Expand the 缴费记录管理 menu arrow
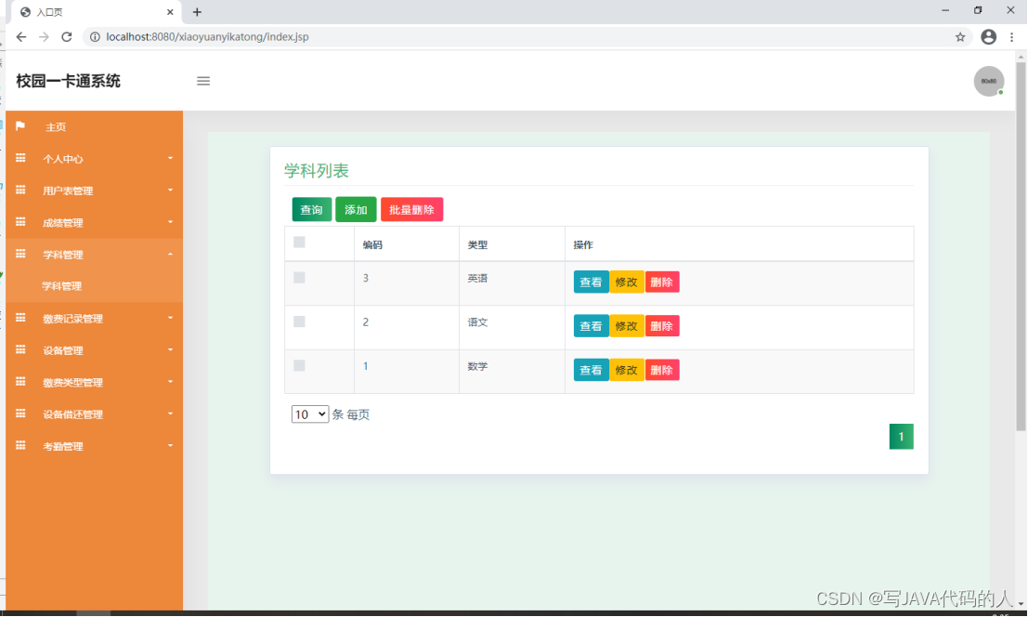The image size is (1028, 617). [170, 318]
